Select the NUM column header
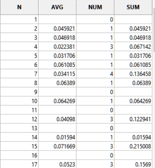 pos(95,7)
